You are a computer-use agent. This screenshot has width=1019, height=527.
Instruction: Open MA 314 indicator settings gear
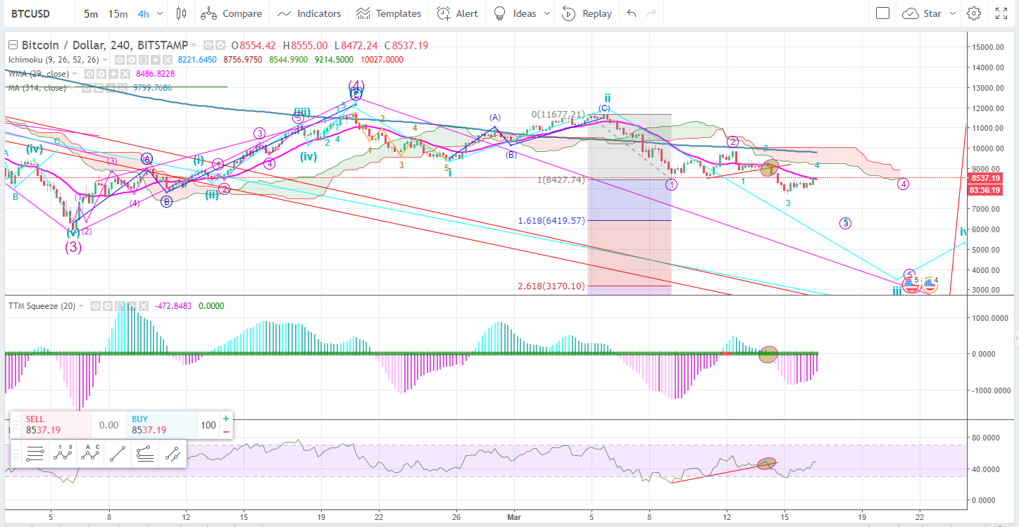99,88
